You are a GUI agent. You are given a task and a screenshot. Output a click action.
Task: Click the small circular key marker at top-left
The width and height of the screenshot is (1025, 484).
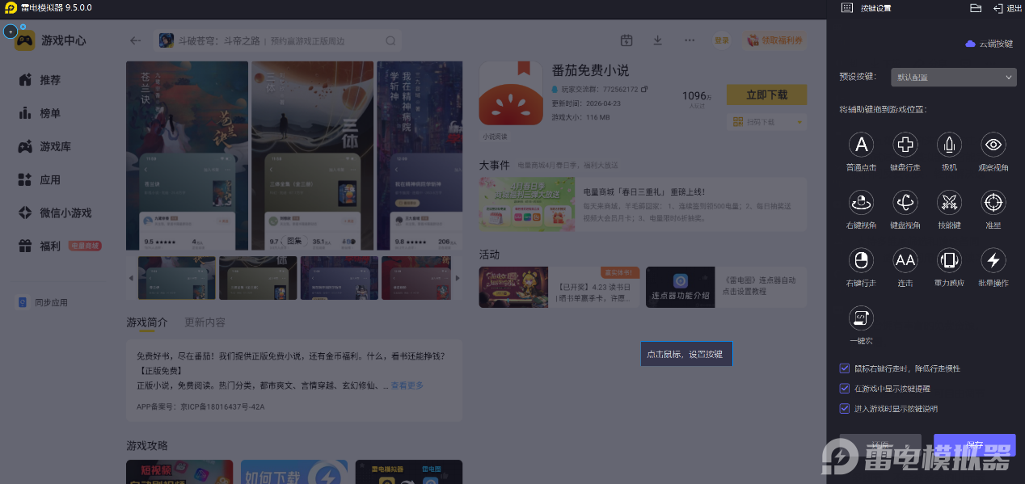pos(11,31)
